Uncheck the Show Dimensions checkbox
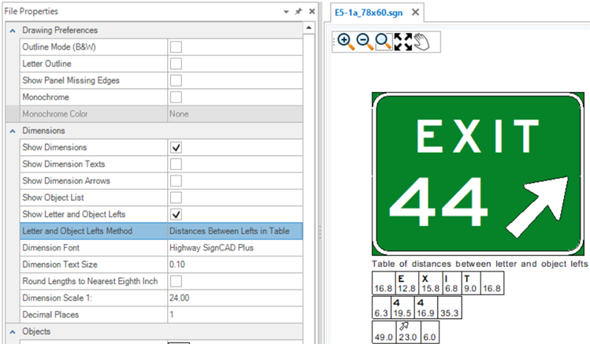The width and height of the screenshot is (590, 344). point(176,147)
